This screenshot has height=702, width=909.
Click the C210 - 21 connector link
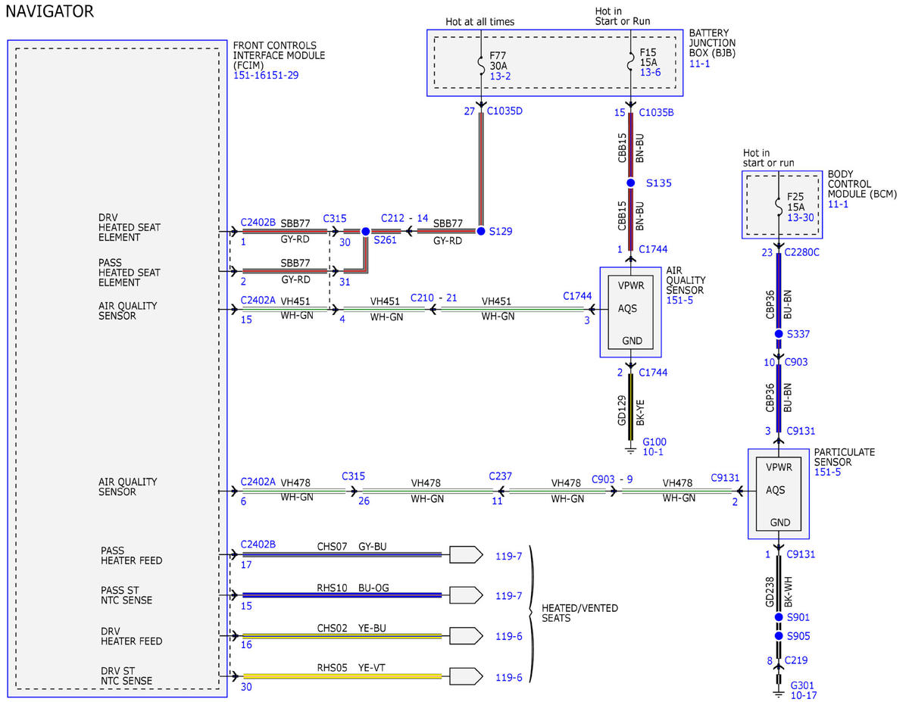[x=435, y=298]
